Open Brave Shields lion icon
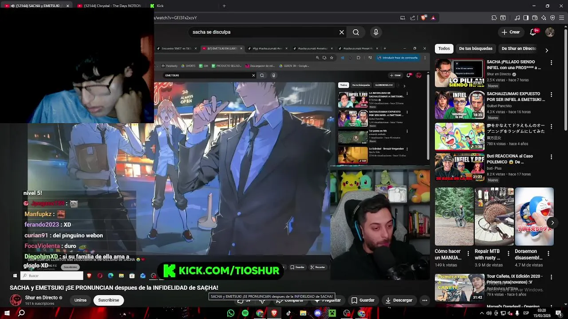Image resolution: width=568 pixels, height=319 pixels. (424, 18)
